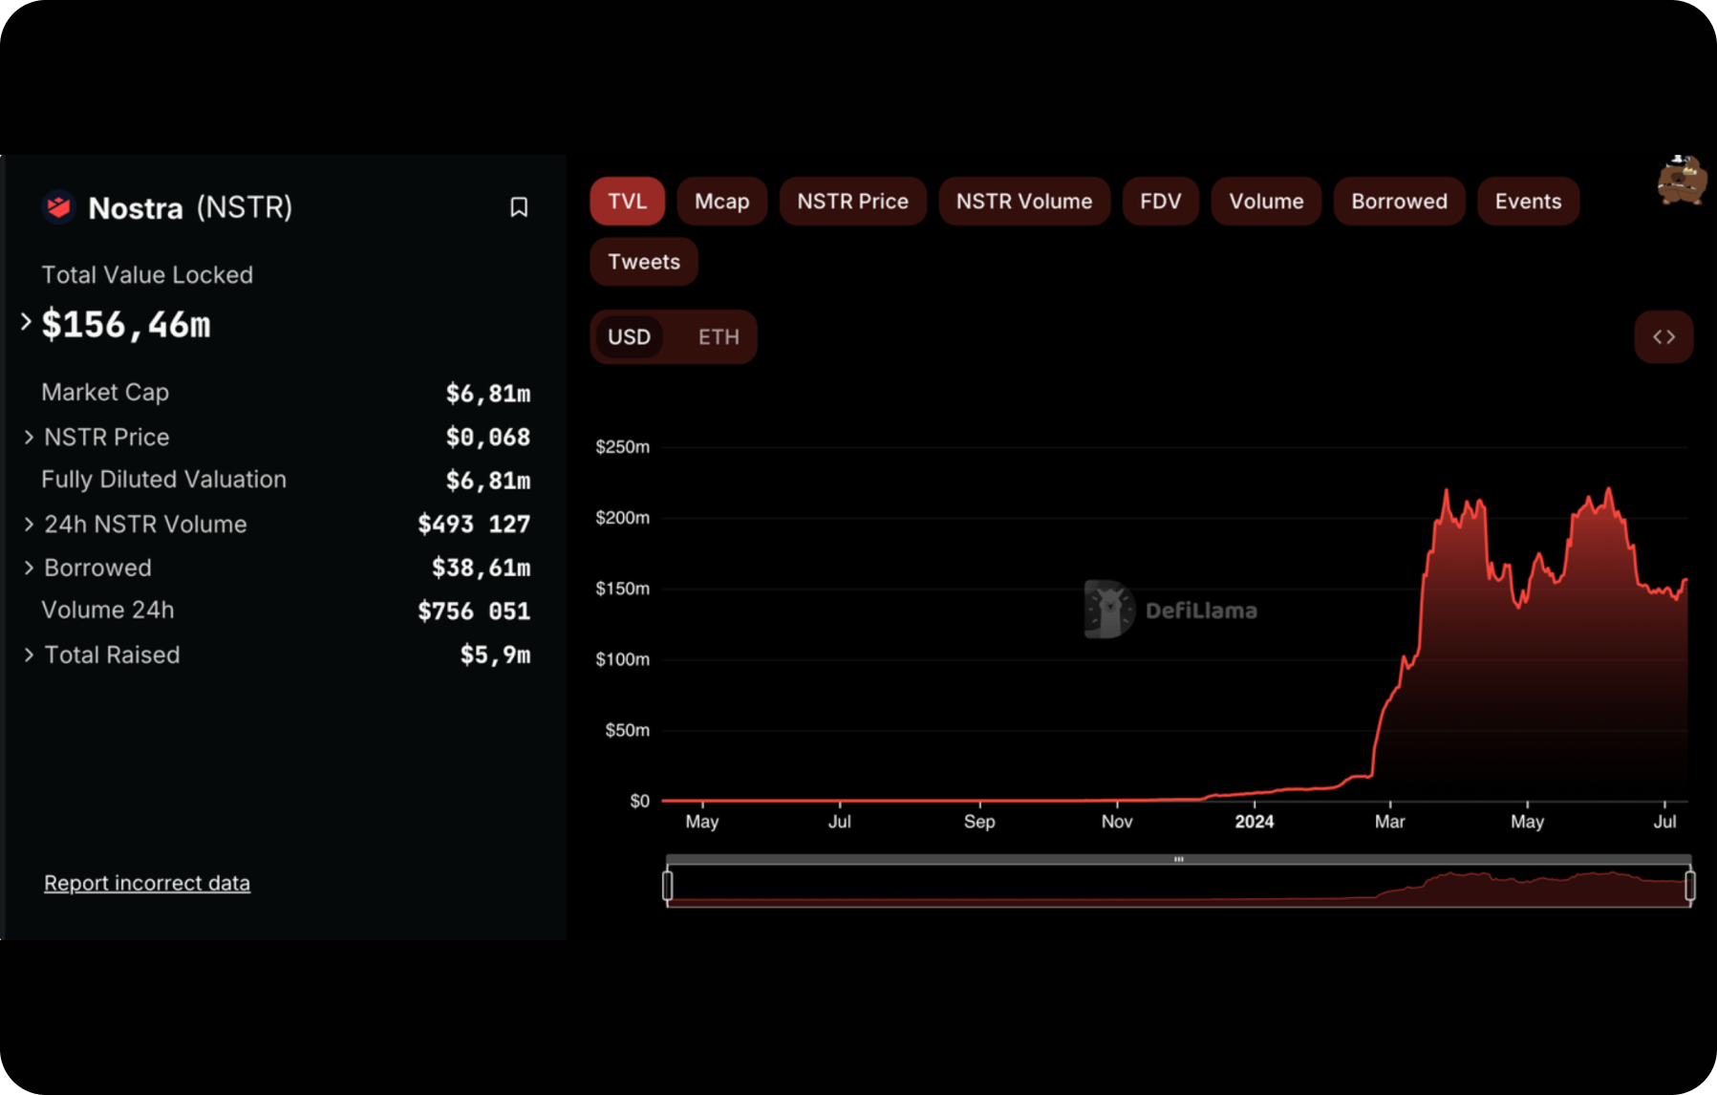Toggle the TVL chart series
Viewport: 1717px width, 1095px height.
pyautogui.click(x=628, y=202)
